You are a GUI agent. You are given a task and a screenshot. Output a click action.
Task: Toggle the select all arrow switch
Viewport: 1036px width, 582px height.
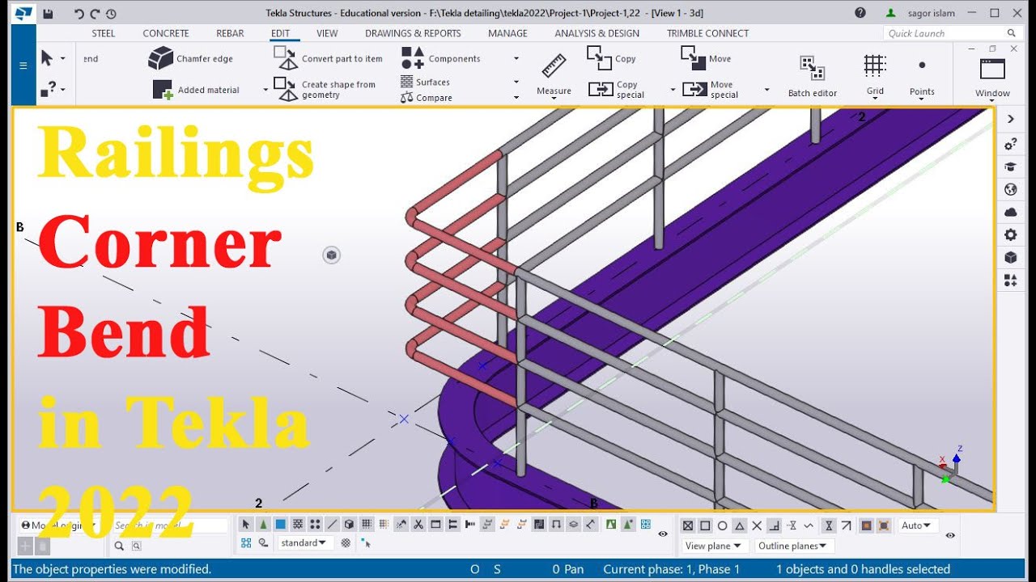point(246,525)
